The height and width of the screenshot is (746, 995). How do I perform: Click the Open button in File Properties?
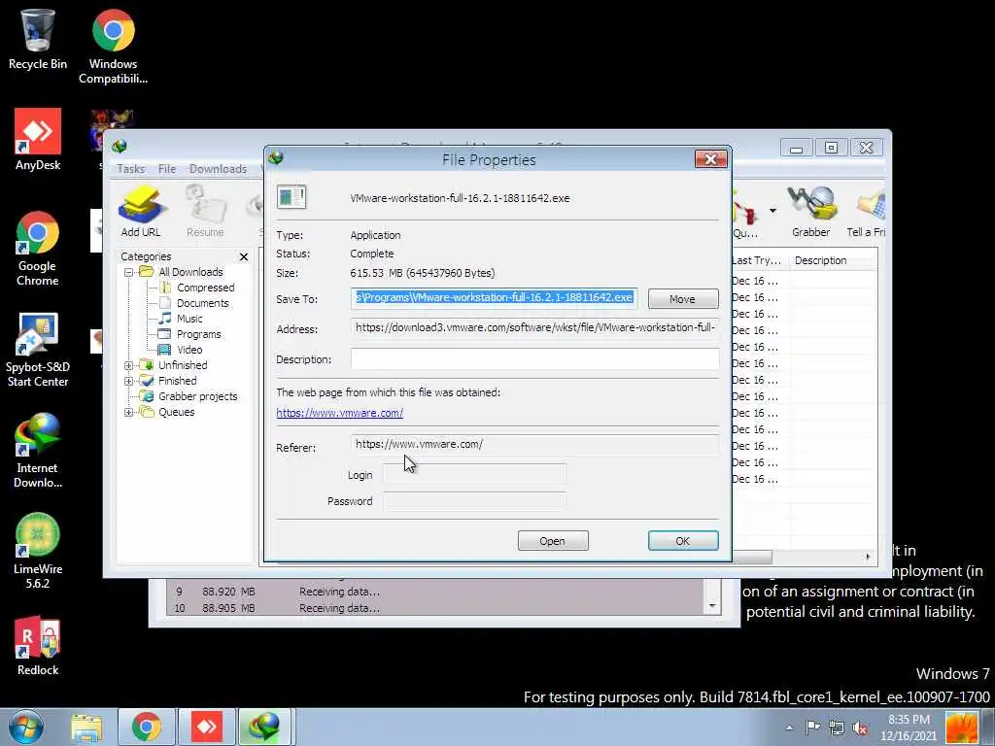553,541
